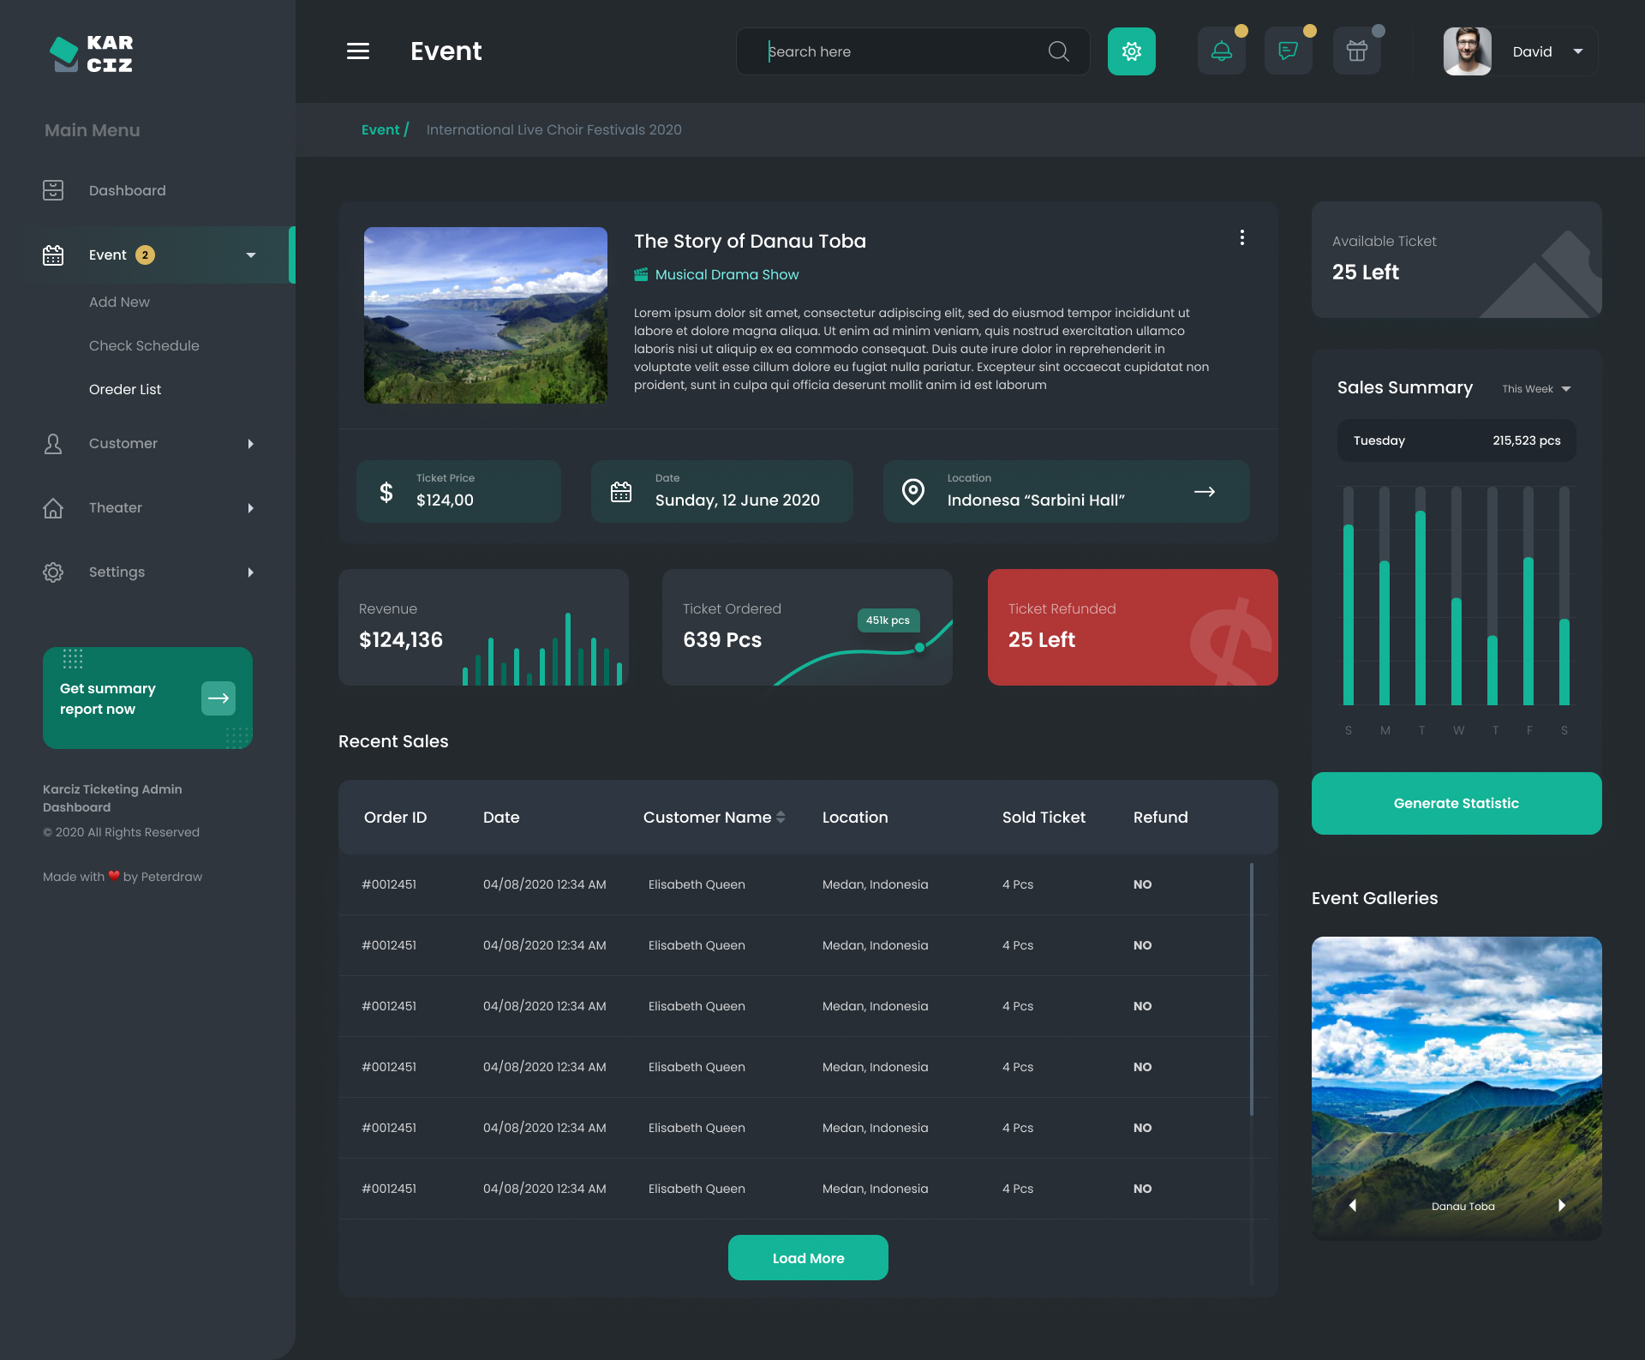Collapse the Event menu in the sidebar

pyautogui.click(x=249, y=255)
